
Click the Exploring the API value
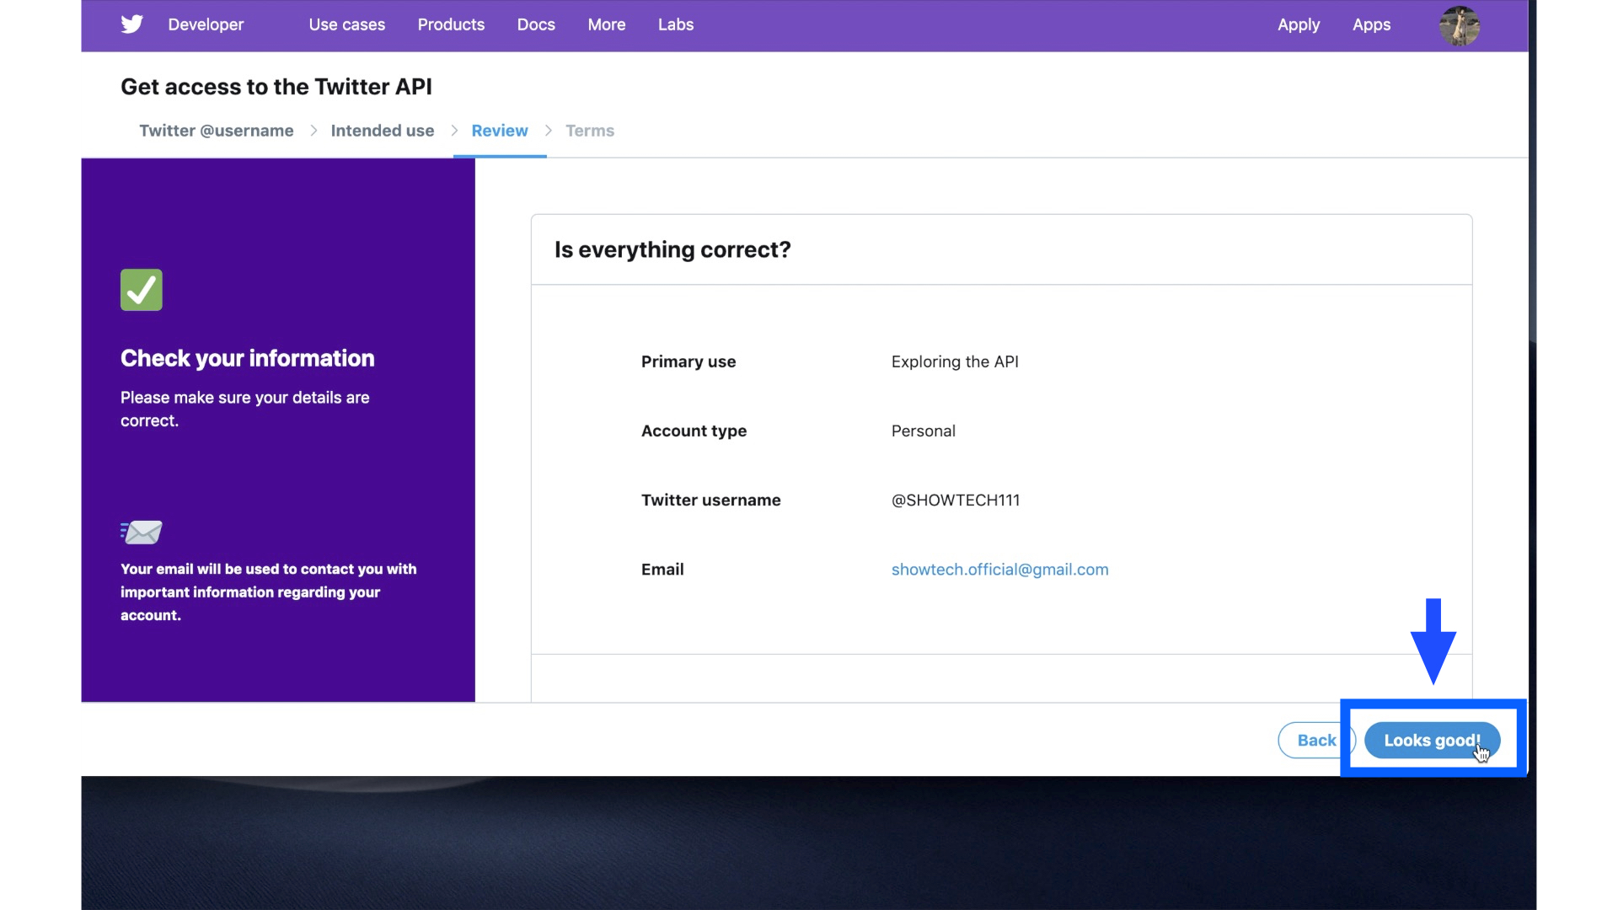(x=955, y=361)
